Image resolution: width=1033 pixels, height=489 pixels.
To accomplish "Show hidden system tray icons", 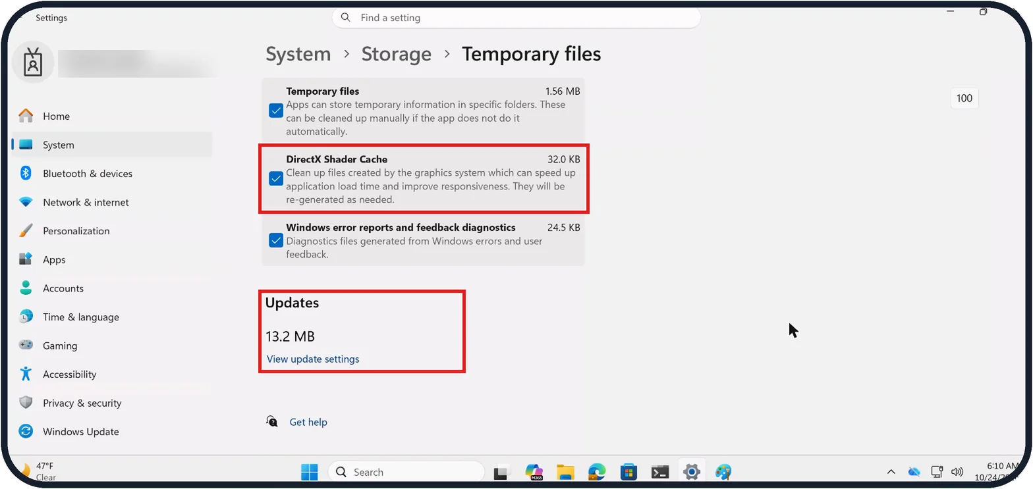I will tap(891, 472).
